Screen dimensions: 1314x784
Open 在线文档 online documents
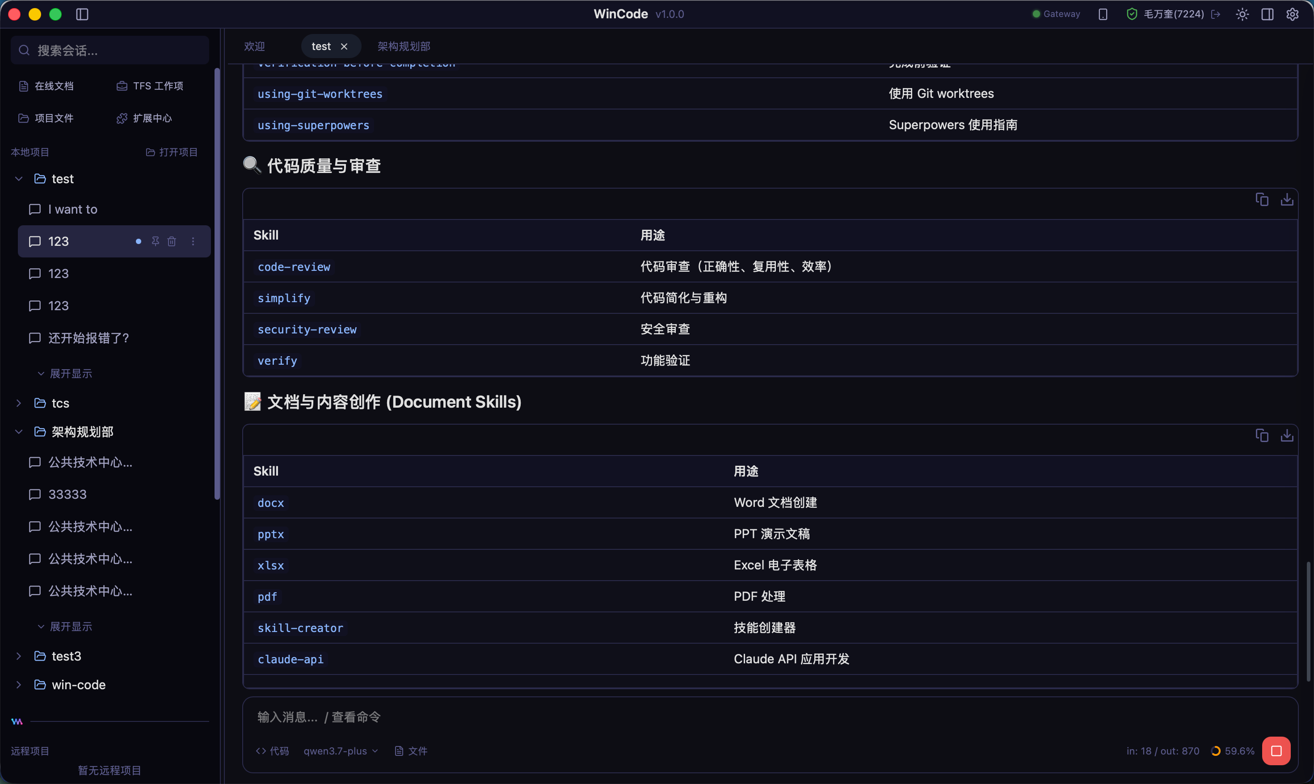(46, 86)
